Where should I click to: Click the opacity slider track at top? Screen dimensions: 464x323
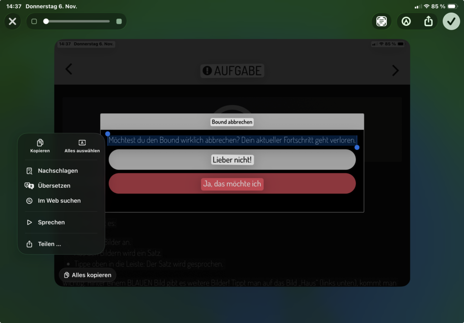click(x=77, y=21)
